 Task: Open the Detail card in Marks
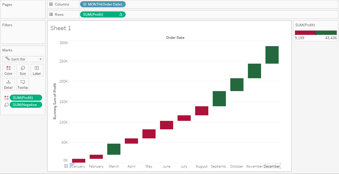[x=9, y=84]
